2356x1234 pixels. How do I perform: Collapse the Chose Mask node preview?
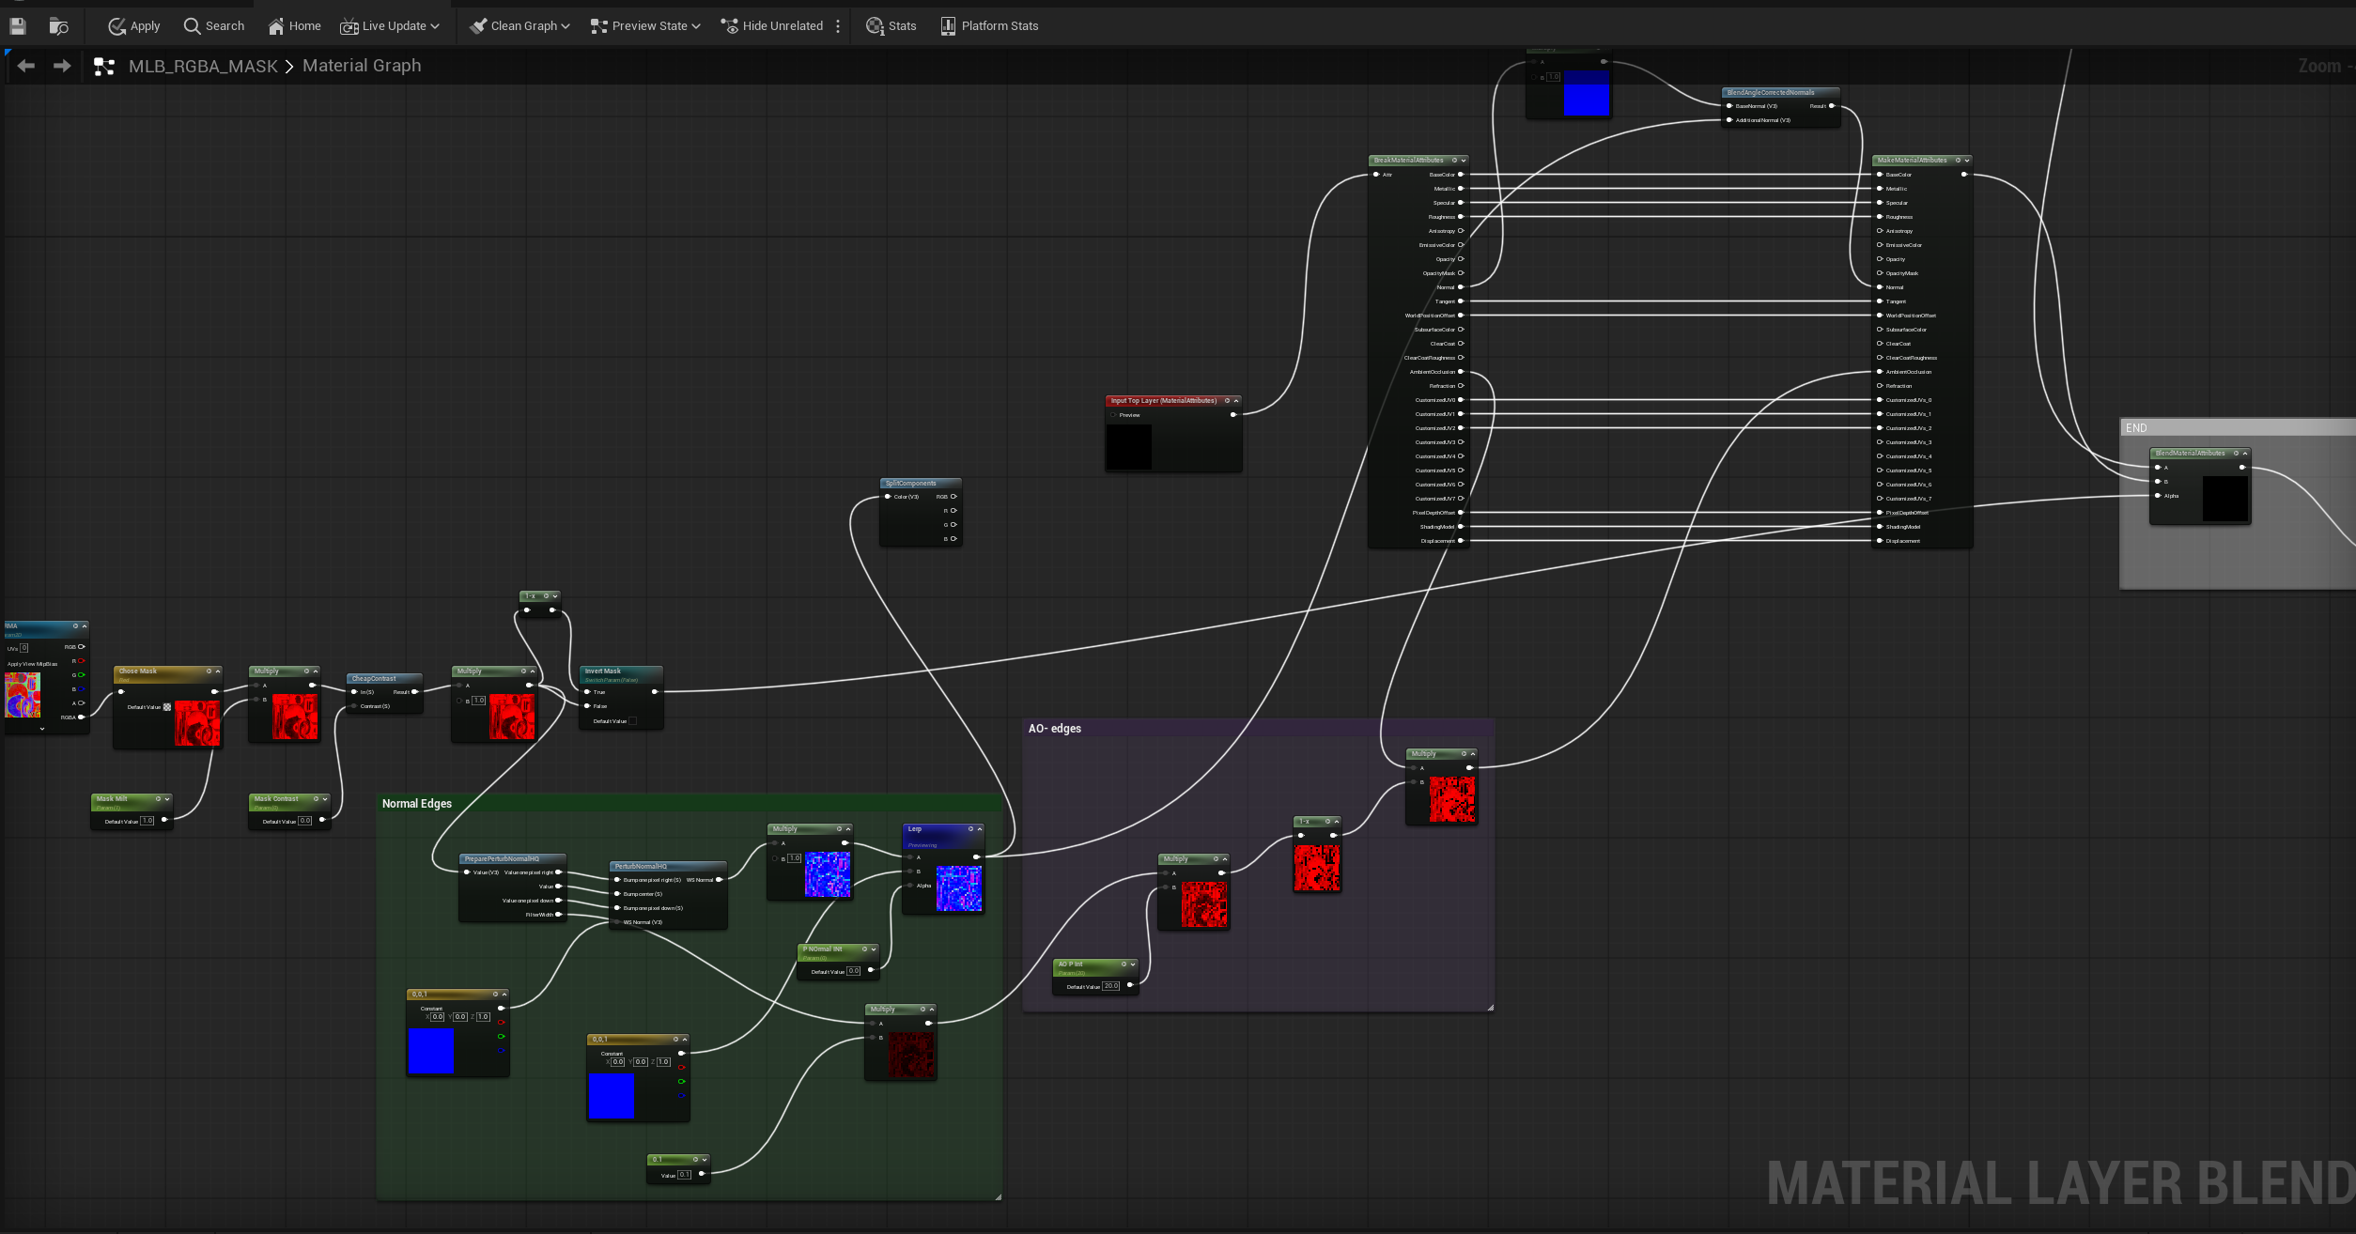pyautogui.click(x=218, y=671)
